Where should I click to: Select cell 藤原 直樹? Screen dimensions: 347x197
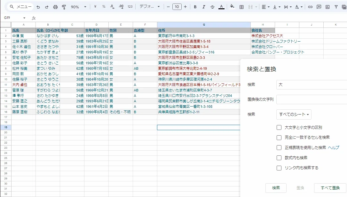(23, 112)
